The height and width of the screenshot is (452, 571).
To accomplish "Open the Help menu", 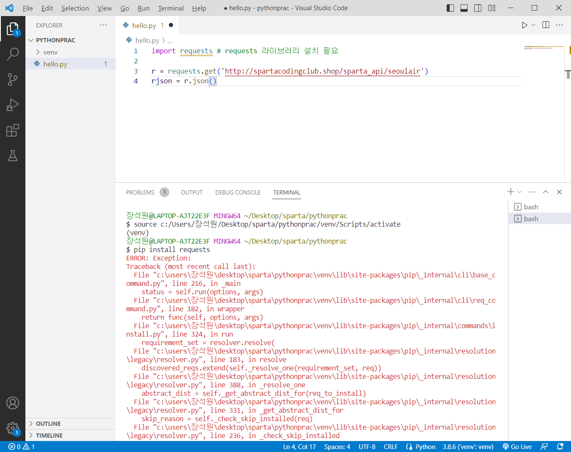I will (x=199, y=8).
